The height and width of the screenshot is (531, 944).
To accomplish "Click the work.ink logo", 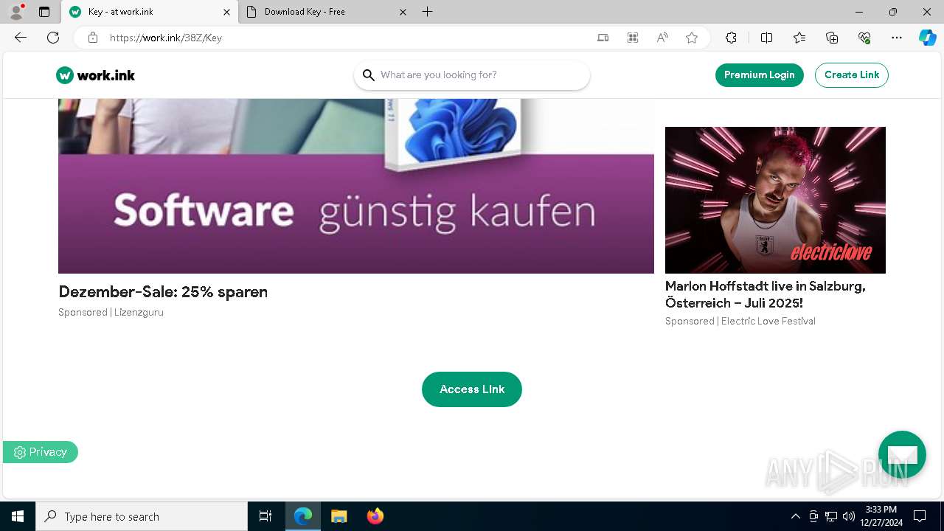I will (96, 75).
